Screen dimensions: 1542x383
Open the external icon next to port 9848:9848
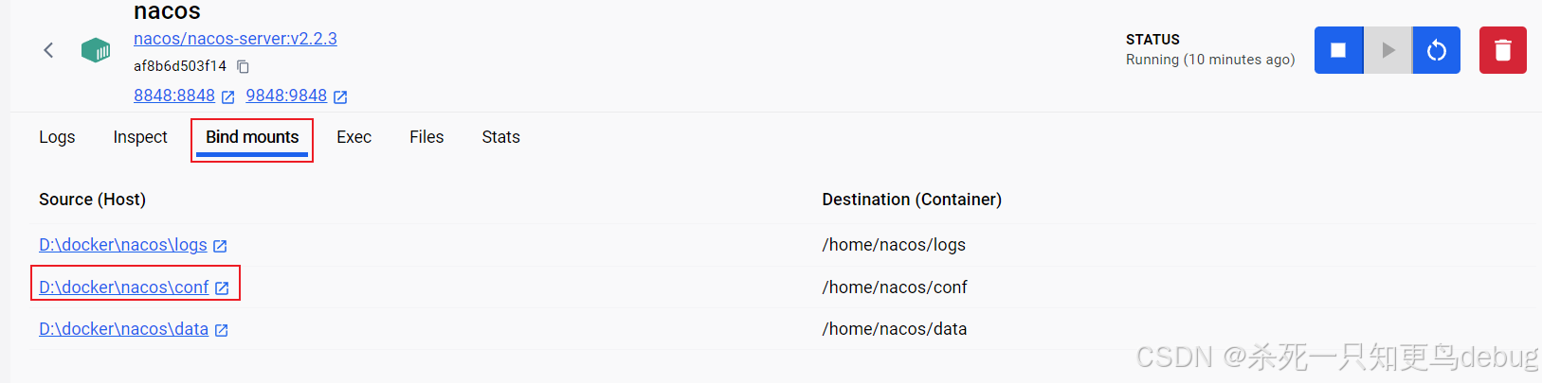[340, 96]
